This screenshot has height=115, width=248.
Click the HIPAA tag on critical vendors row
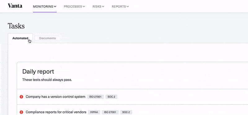(94, 112)
